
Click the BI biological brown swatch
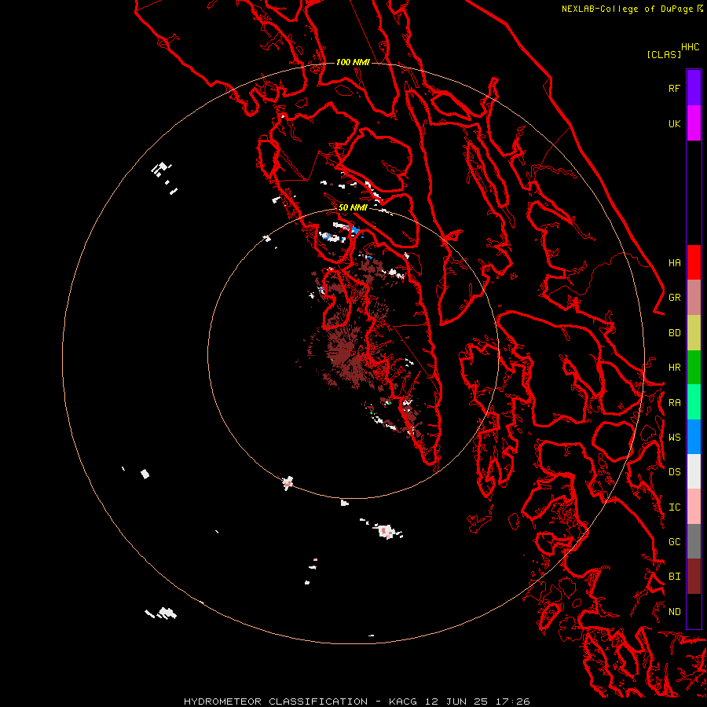click(x=694, y=577)
